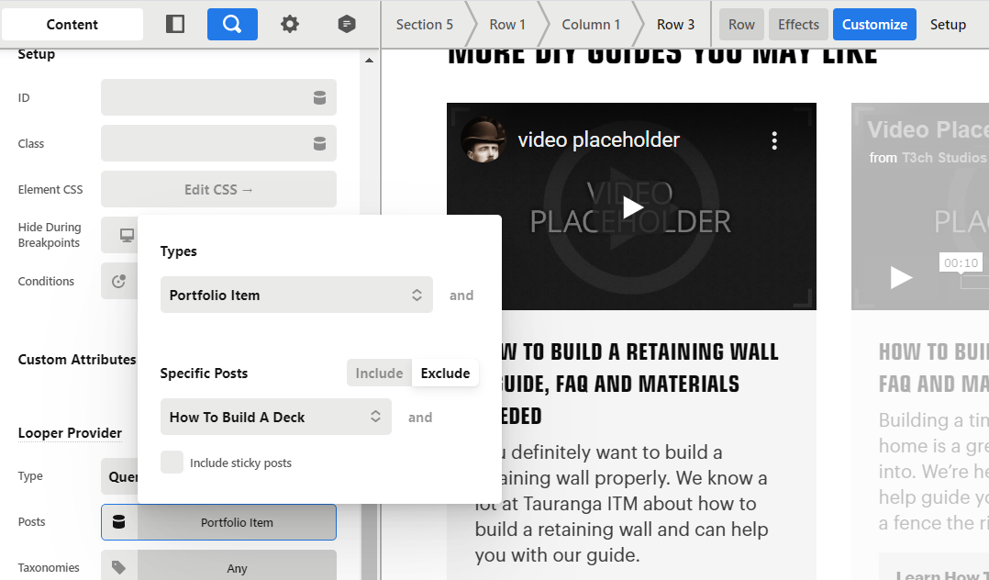Click the Taxonomies tag icon

[119, 568]
